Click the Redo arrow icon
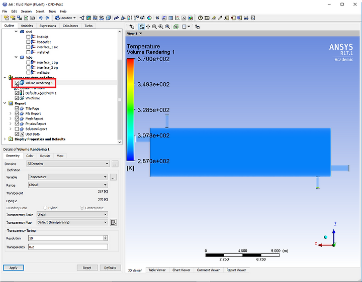The image size is (362, 282). [47, 18]
